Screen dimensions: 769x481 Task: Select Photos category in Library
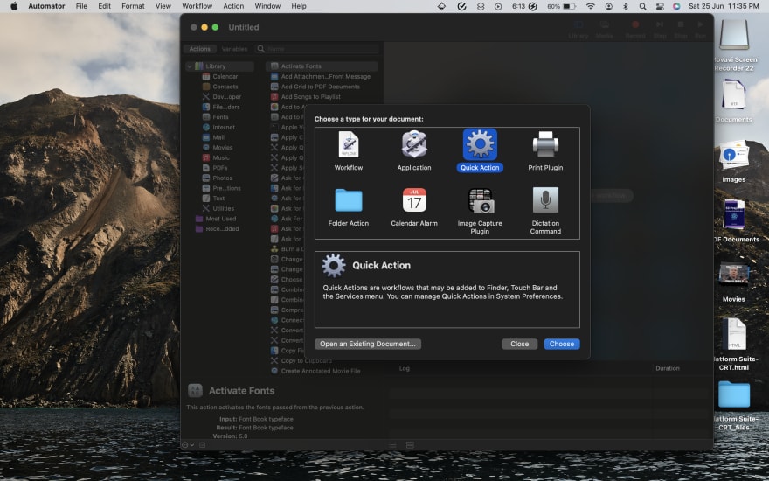pyautogui.click(x=218, y=178)
